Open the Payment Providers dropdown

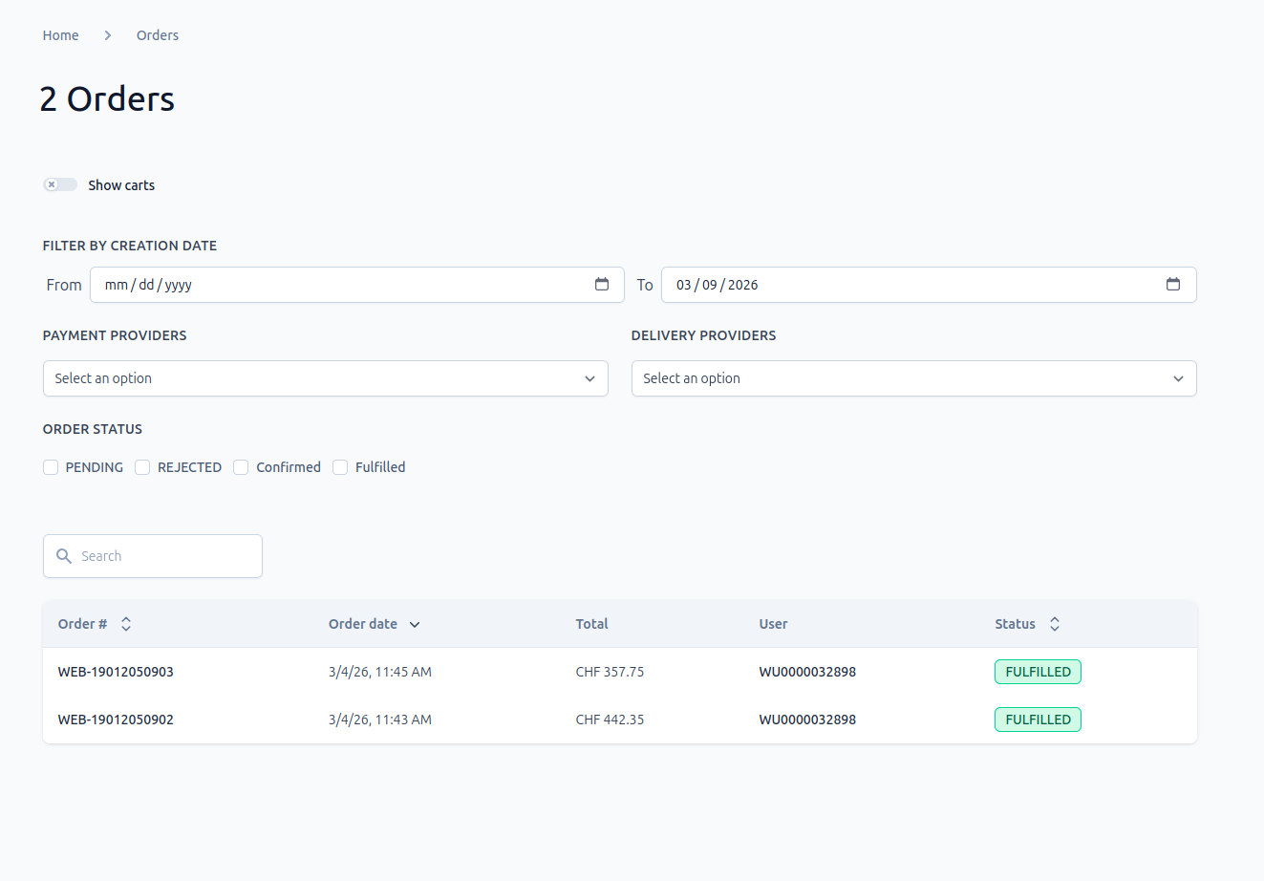pos(326,378)
